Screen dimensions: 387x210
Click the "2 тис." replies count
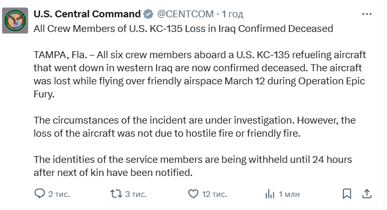(59, 194)
